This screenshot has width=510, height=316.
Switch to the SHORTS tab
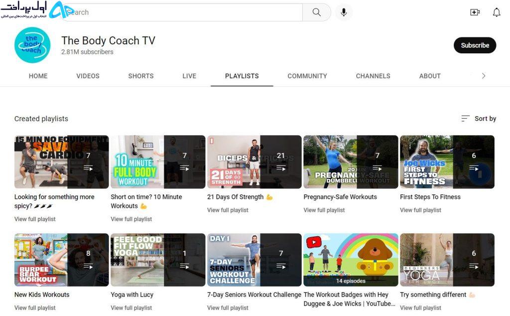click(141, 76)
